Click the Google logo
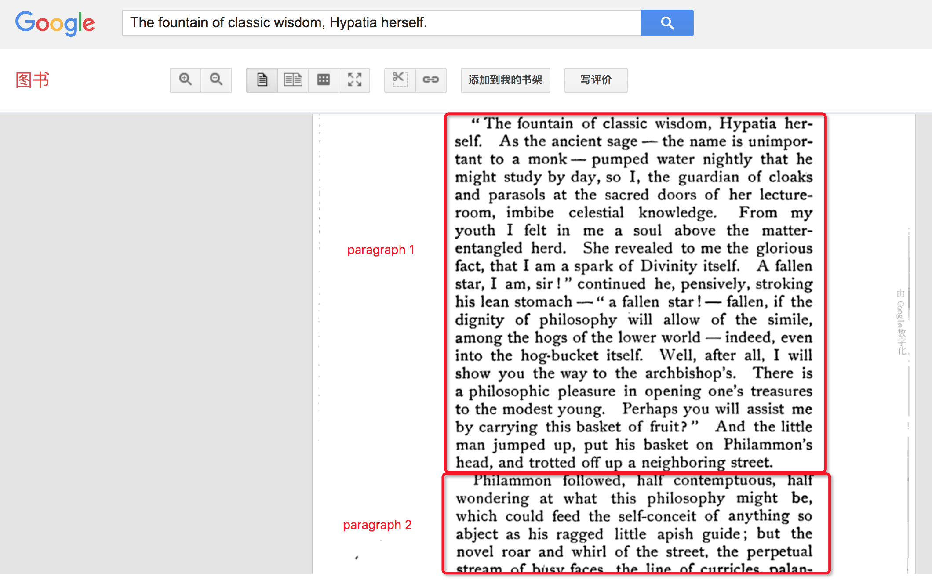The image size is (932, 580). pos(55,23)
